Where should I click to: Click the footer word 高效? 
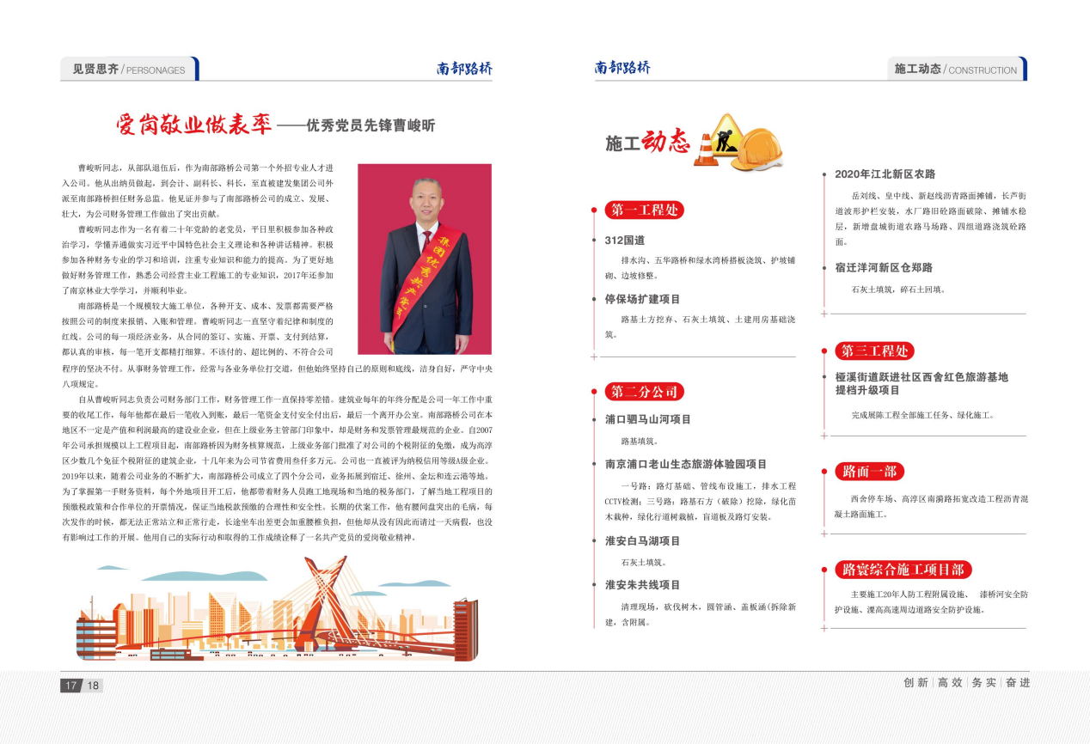pyautogui.click(x=950, y=683)
